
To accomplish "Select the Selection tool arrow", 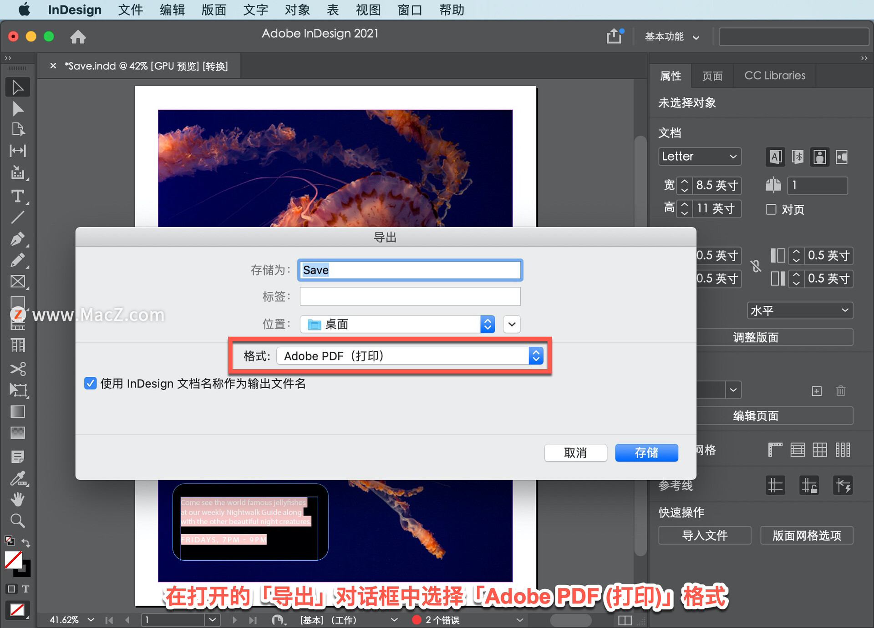I will pos(18,87).
